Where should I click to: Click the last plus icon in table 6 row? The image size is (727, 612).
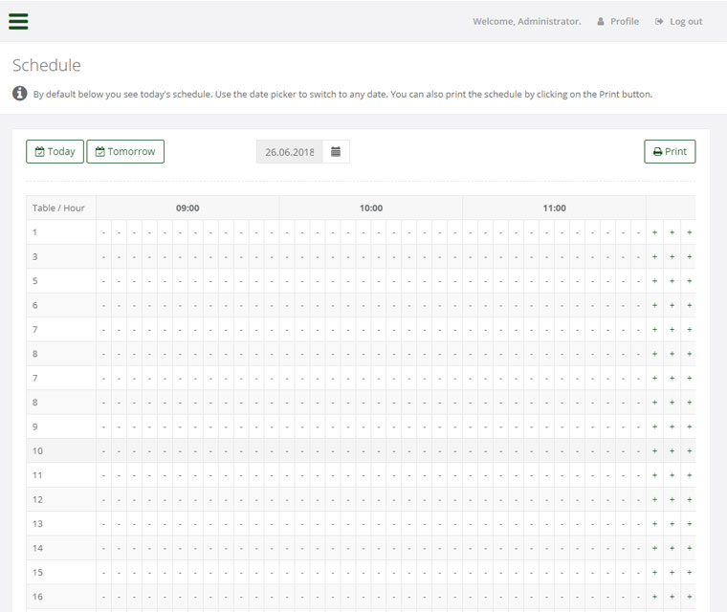pos(690,305)
